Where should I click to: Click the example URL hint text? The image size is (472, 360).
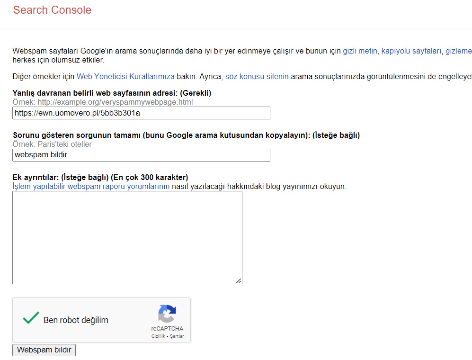103,102
